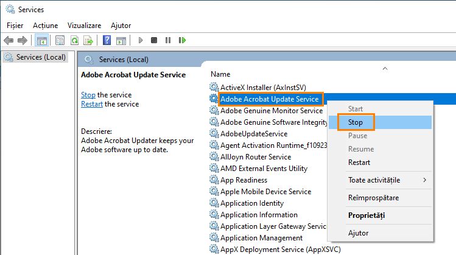
Task: Toggle the Show/Hide Action Pane icon
Action: click(x=121, y=40)
